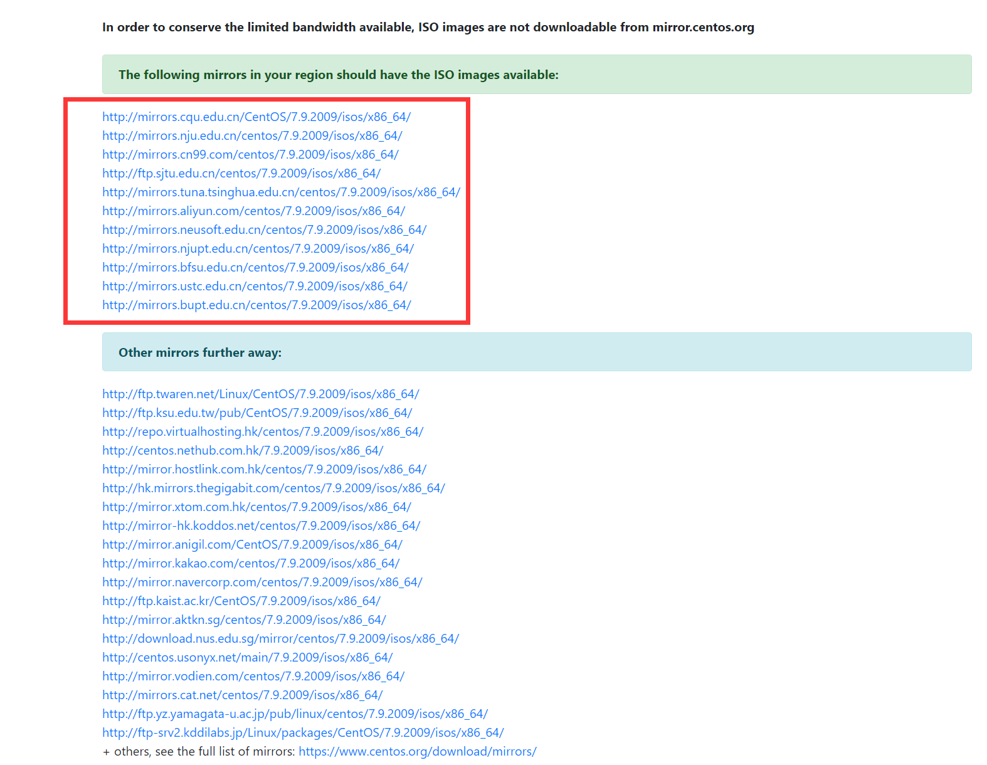Visit the mirrors.cn99.com mirror link
Viewport: 987px width, 765px height.
[250, 154]
